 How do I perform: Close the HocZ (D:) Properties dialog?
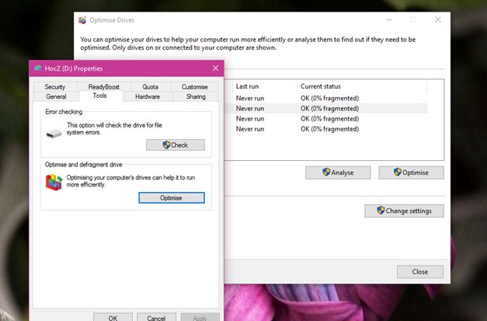(x=216, y=68)
